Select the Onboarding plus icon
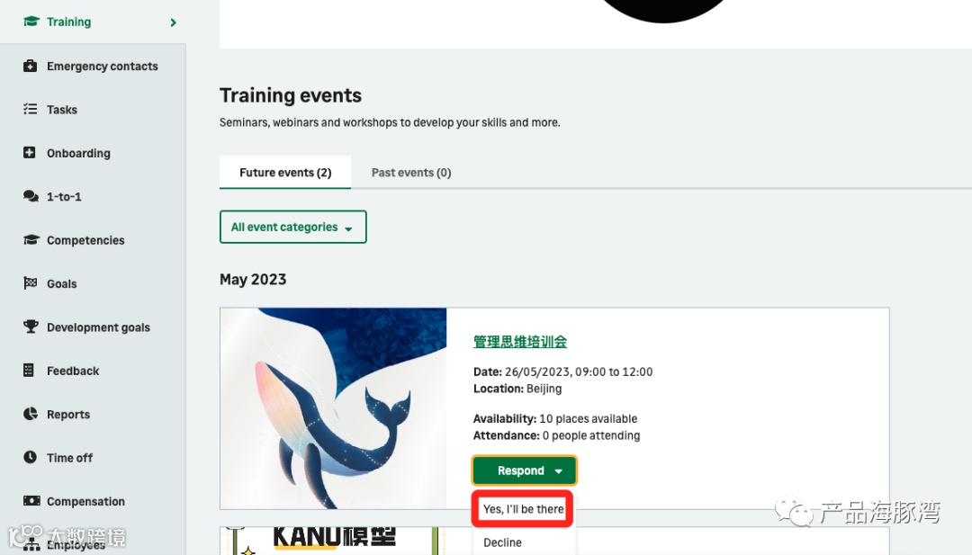The image size is (972, 555). point(29,152)
